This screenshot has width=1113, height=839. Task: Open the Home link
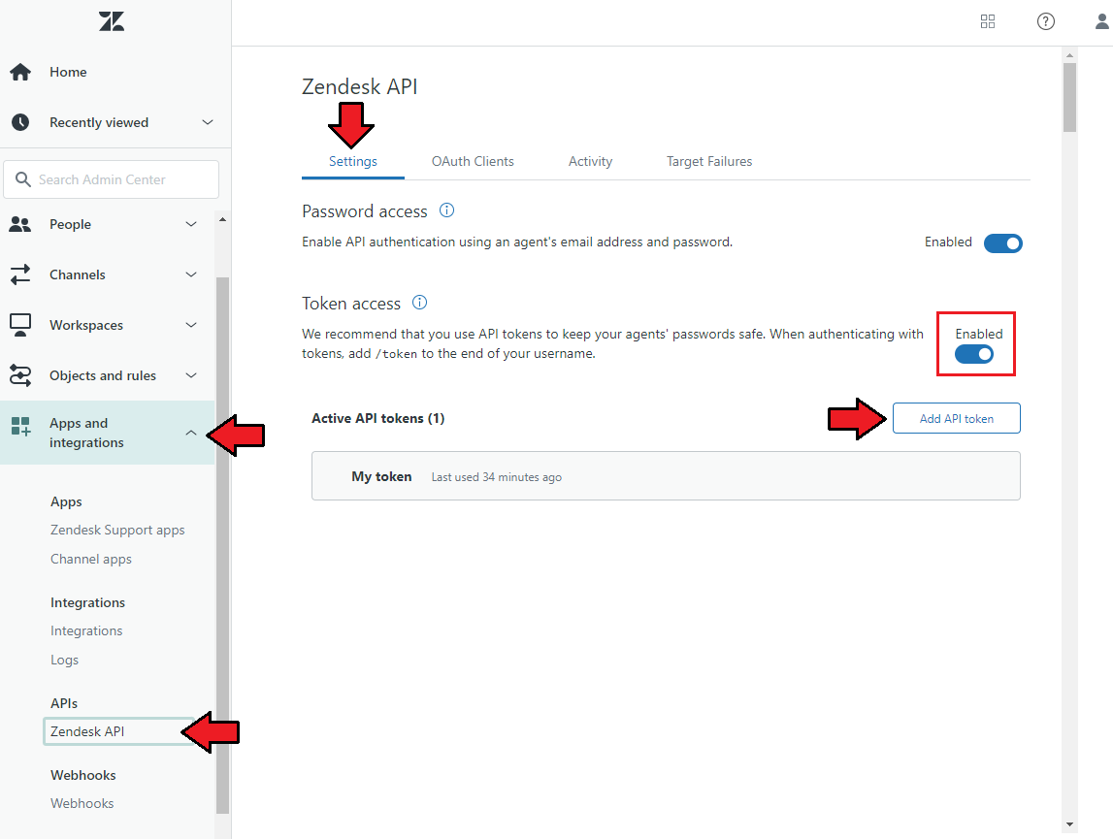[68, 72]
